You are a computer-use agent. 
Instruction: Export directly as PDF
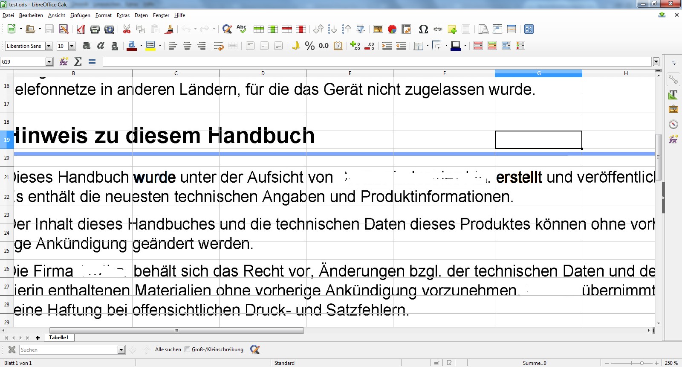(81, 29)
